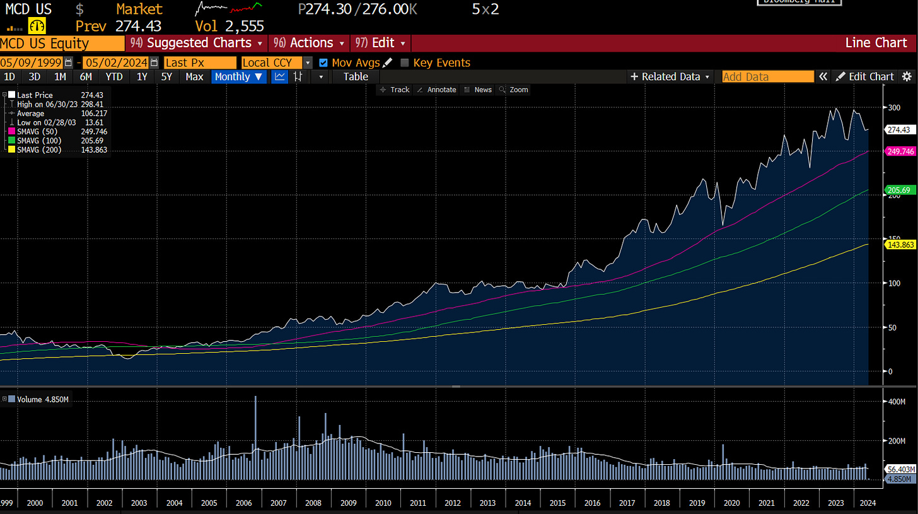Open the Last Px field selector
Screen dimensions: 918x514
pos(200,62)
